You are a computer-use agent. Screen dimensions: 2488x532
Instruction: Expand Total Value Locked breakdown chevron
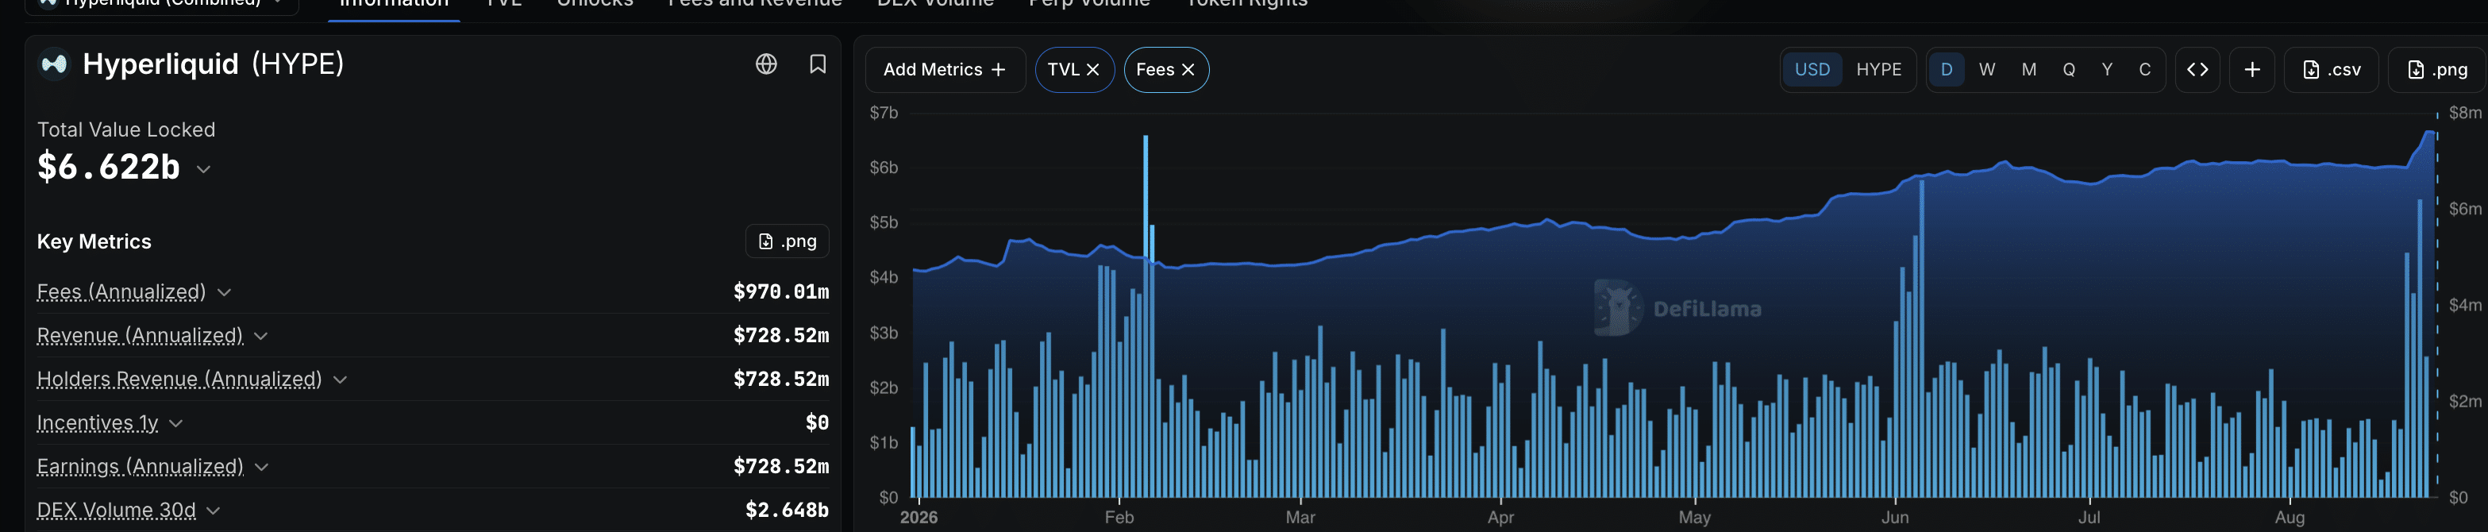(202, 169)
